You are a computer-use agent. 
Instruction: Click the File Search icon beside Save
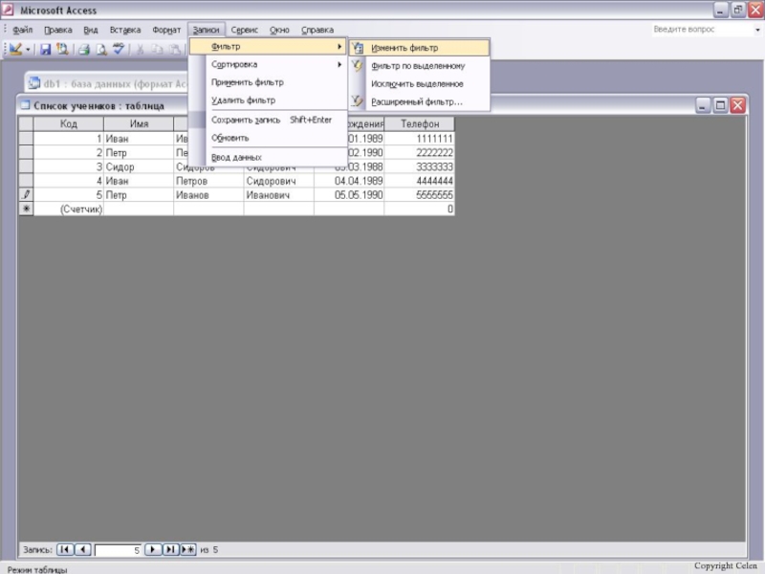pos(62,49)
